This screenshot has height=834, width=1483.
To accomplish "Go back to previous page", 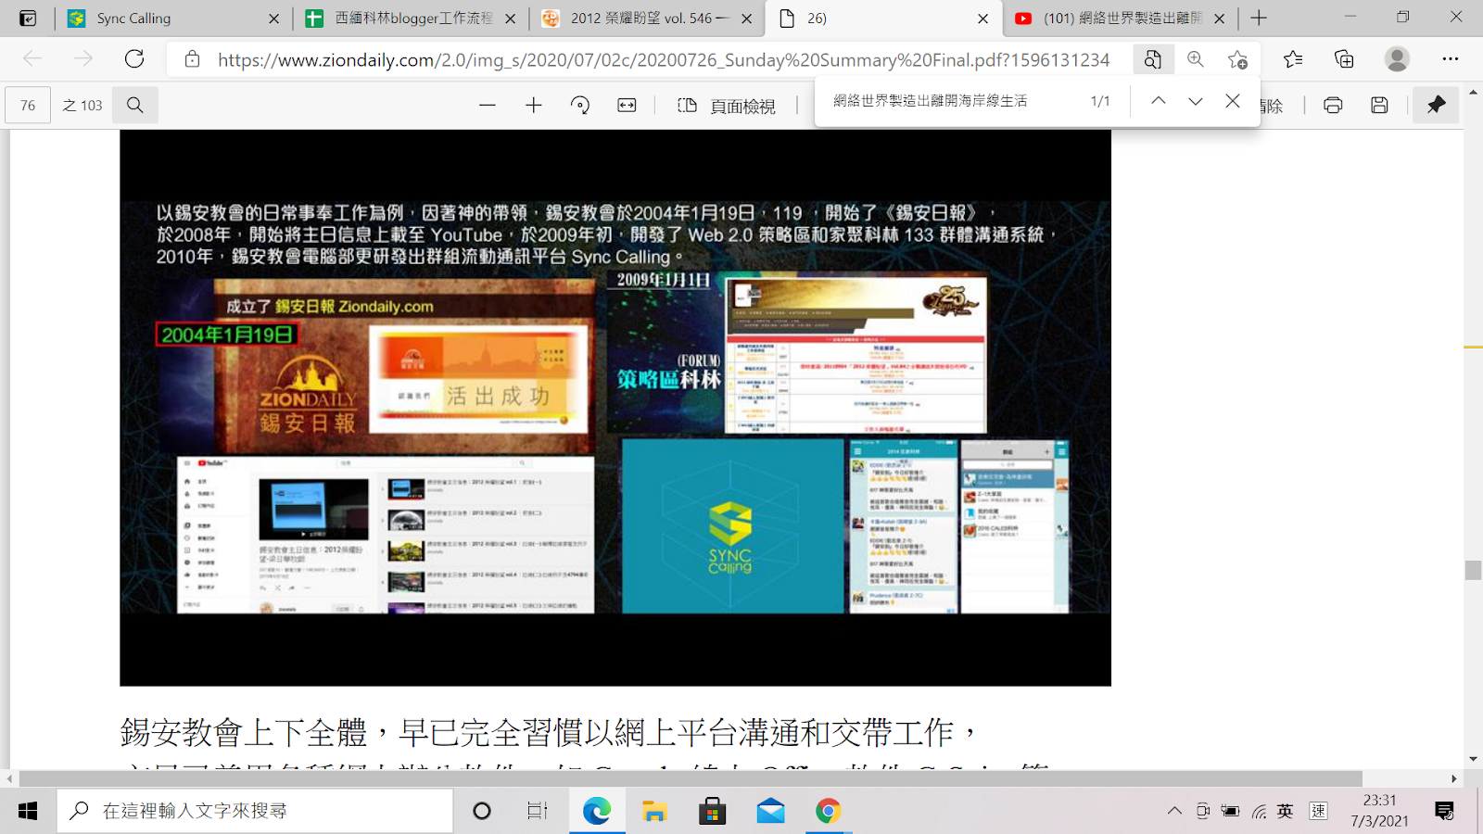I will [32, 59].
